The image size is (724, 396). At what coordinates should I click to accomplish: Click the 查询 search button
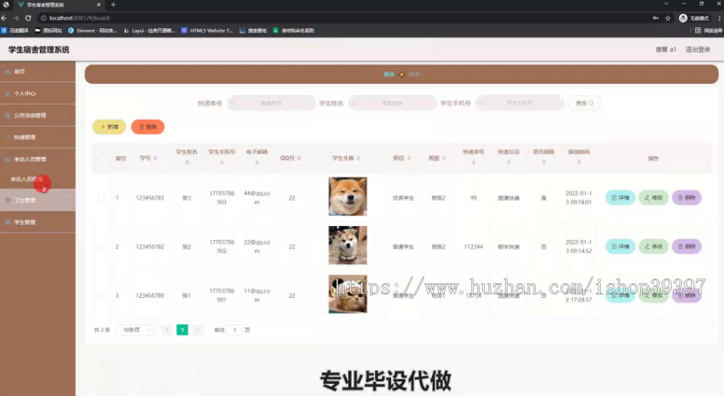(x=585, y=103)
